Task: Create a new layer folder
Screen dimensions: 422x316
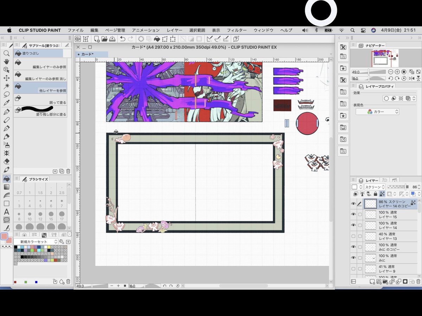Action: click(x=386, y=281)
